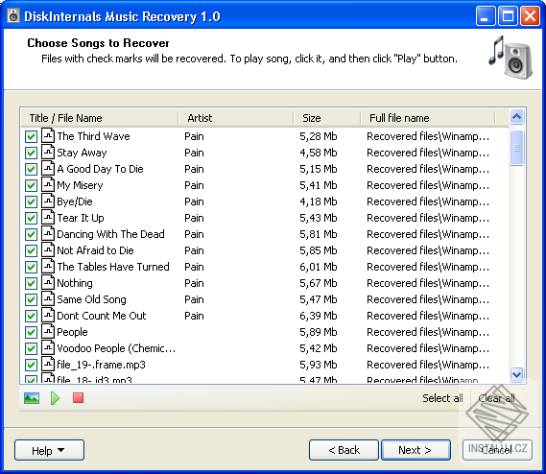The height and width of the screenshot is (474, 546).
Task: Click full file name in People row
Action: pyautogui.click(x=428, y=332)
